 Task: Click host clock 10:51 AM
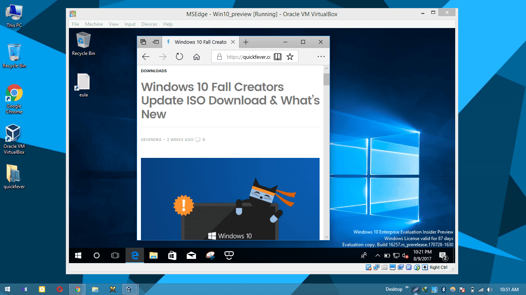click(x=509, y=289)
